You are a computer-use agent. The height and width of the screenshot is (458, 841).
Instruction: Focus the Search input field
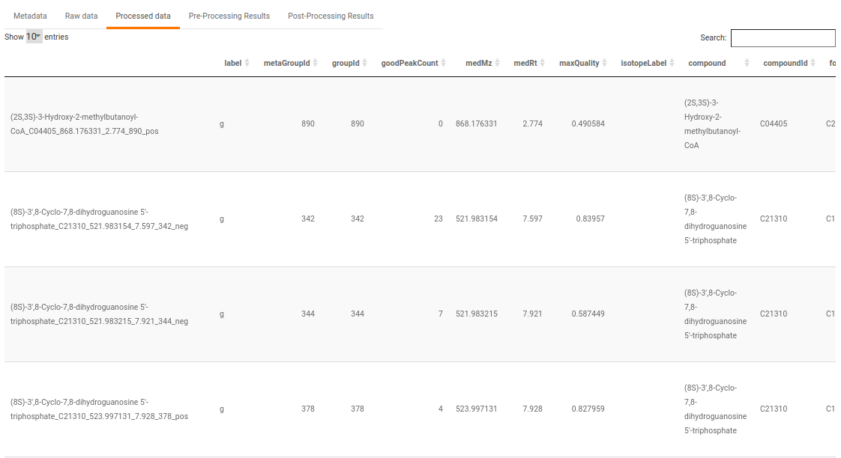pos(783,38)
